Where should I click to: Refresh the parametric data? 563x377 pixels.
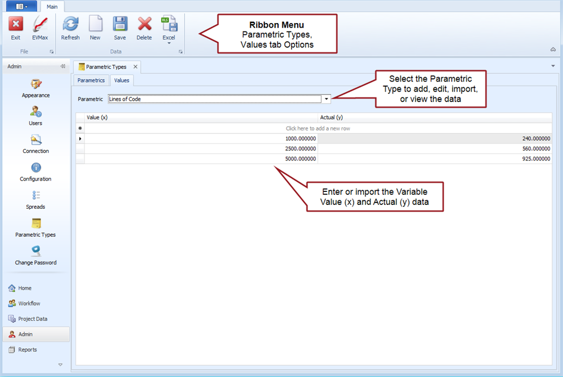point(70,28)
